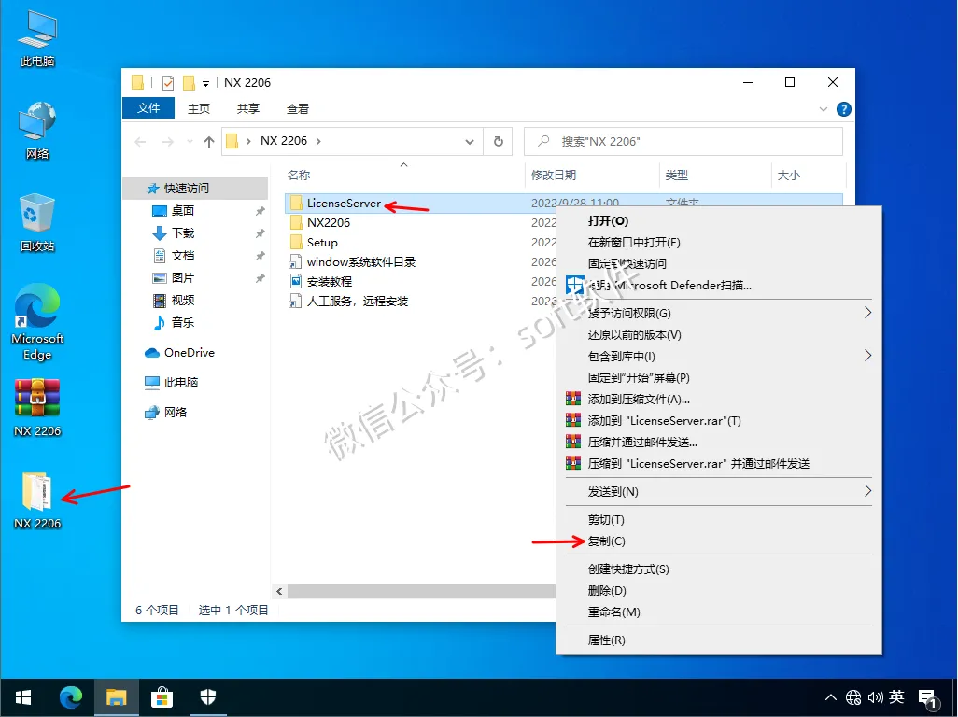Select the Recycle Bin desktop icon
Screen dimensions: 958x717
(37, 223)
